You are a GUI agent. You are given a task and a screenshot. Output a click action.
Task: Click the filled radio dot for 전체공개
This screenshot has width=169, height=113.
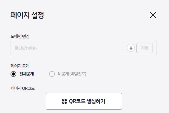(13, 74)
